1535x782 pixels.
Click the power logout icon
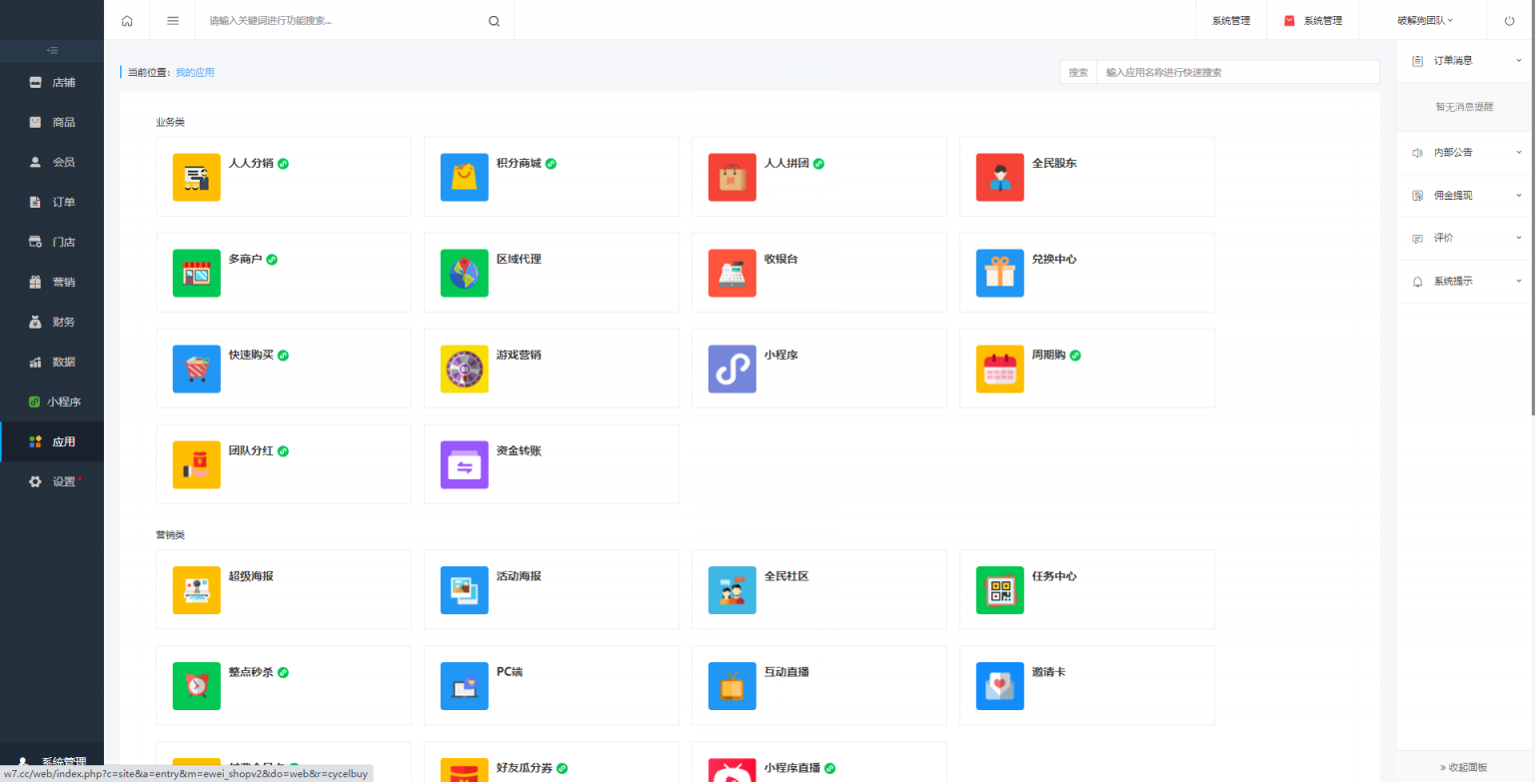click(1509, 20)
